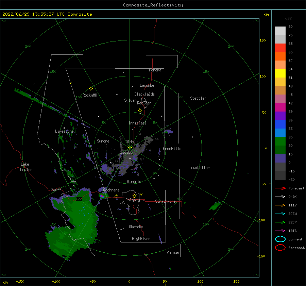Select the Cochrane label
The image size is (306, 286).
111,190
